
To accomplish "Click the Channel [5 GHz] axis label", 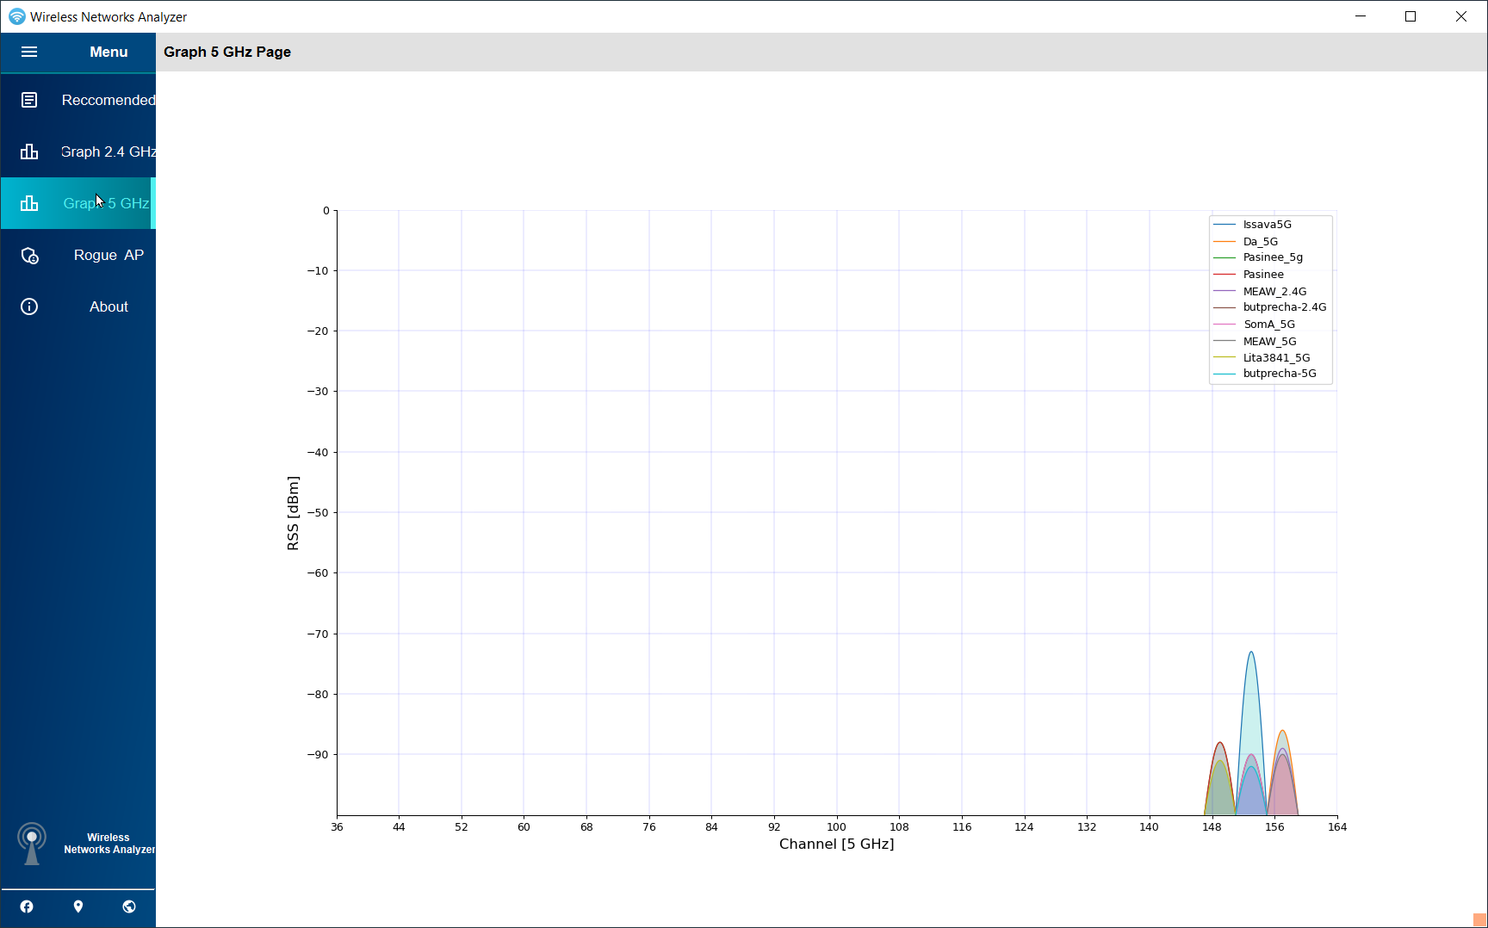I will 836,844.
